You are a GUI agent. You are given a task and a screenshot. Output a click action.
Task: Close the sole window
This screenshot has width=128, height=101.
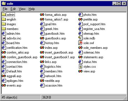pyautogui.click(x=124, y=4)
